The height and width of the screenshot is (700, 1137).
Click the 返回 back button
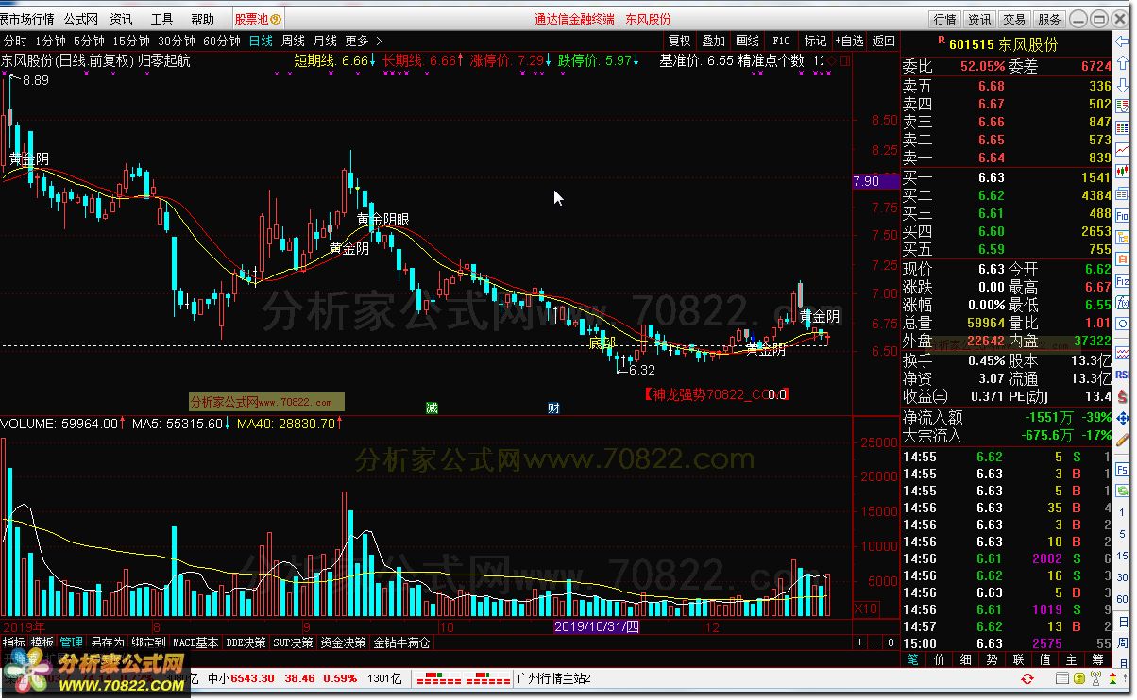[883, 41]
